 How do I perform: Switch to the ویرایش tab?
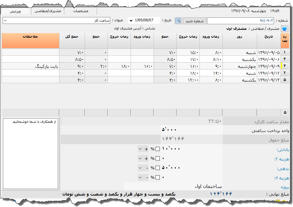[x=15, y=11]
